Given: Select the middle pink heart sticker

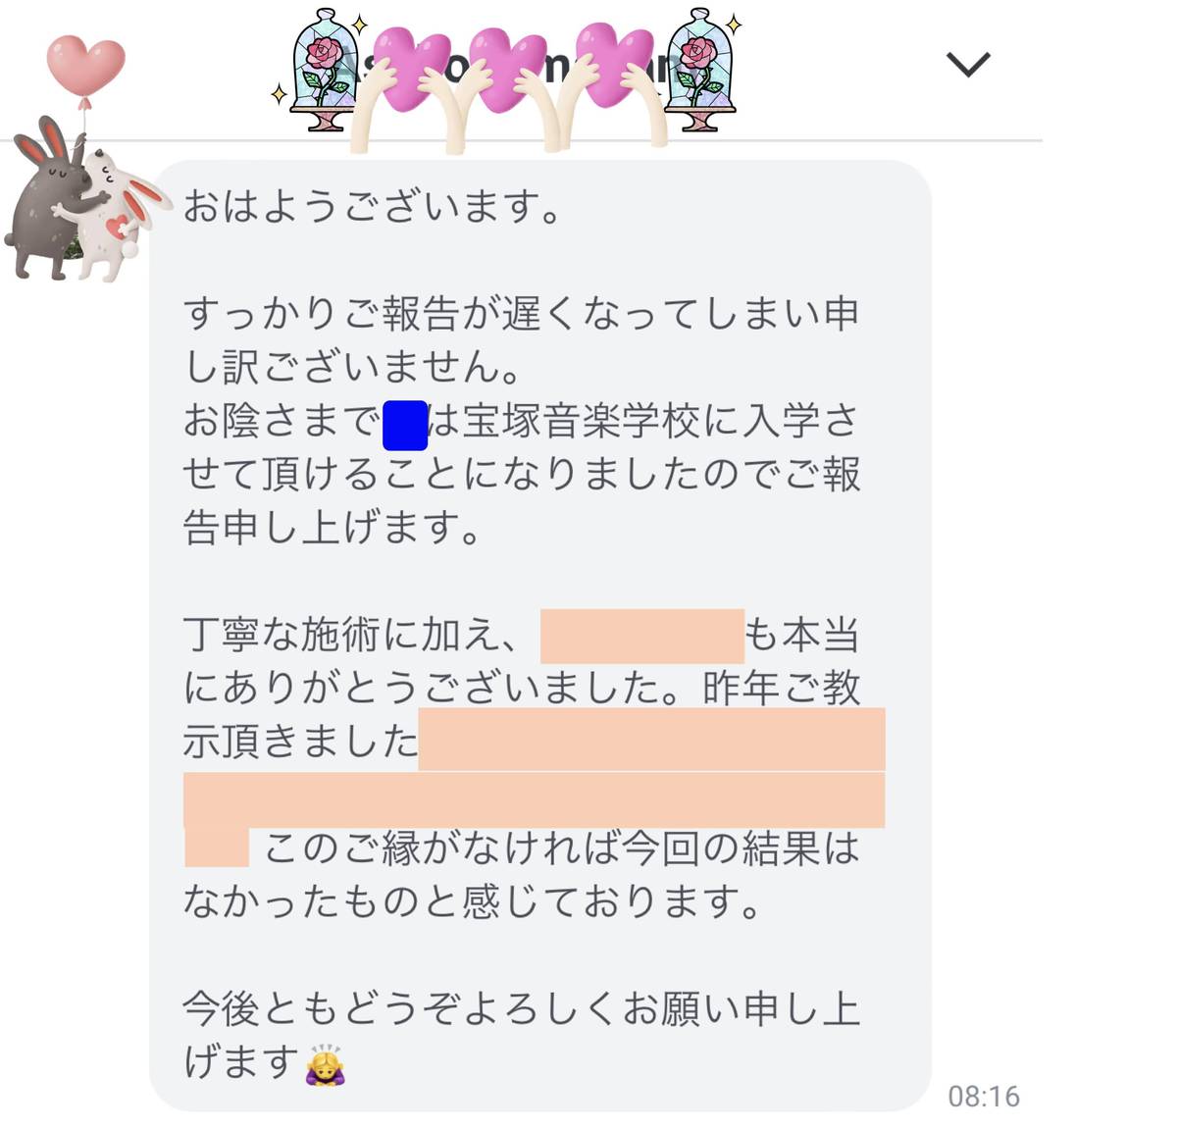Looking at the screenshot, I should [x=508, y=69].
